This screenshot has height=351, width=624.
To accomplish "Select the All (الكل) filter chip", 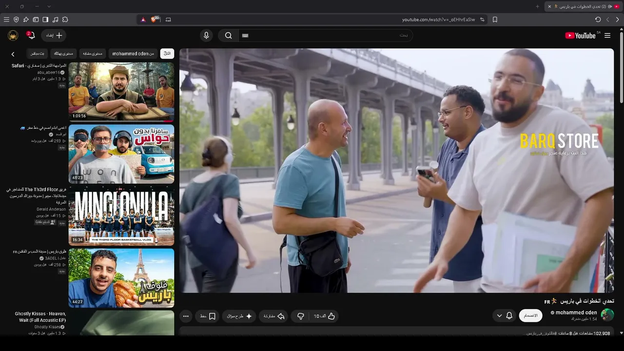I will [167, 54].
